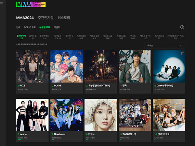Open the aespa group thumbnail
This screenshot has height=146, width=195.
[32, 115]
